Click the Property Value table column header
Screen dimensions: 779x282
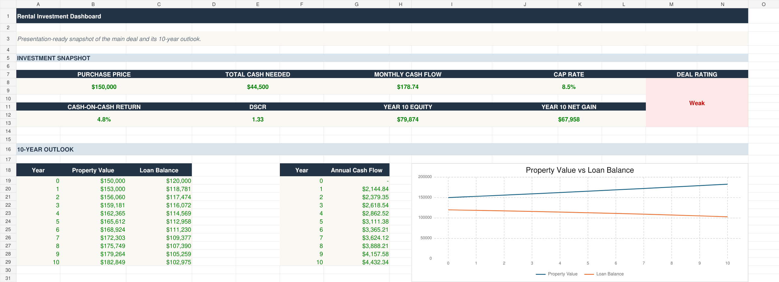(x=93, y=170)
